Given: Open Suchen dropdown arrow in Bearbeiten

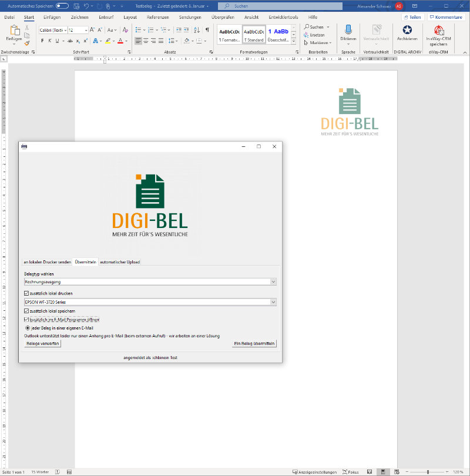Looking at the screenshot, I should coord(328,27).
